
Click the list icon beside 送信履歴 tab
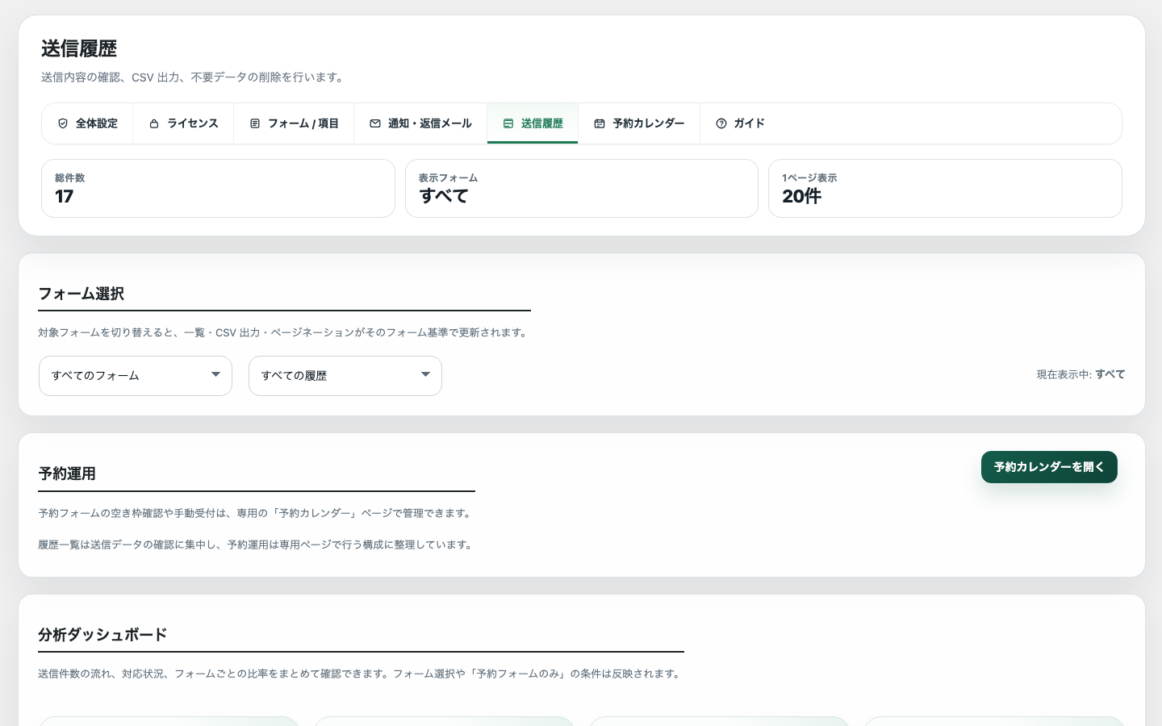pos(508,123)
